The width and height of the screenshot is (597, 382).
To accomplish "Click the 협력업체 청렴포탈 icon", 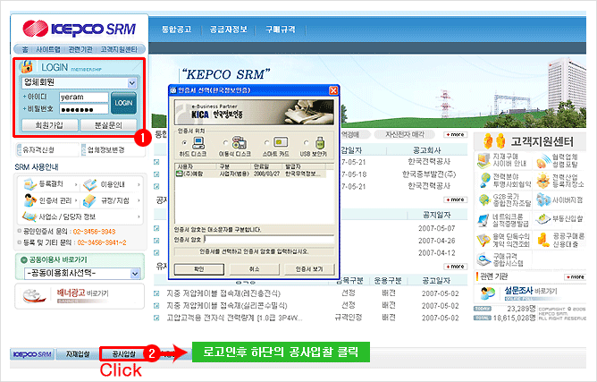I will [x=543, y=161].
